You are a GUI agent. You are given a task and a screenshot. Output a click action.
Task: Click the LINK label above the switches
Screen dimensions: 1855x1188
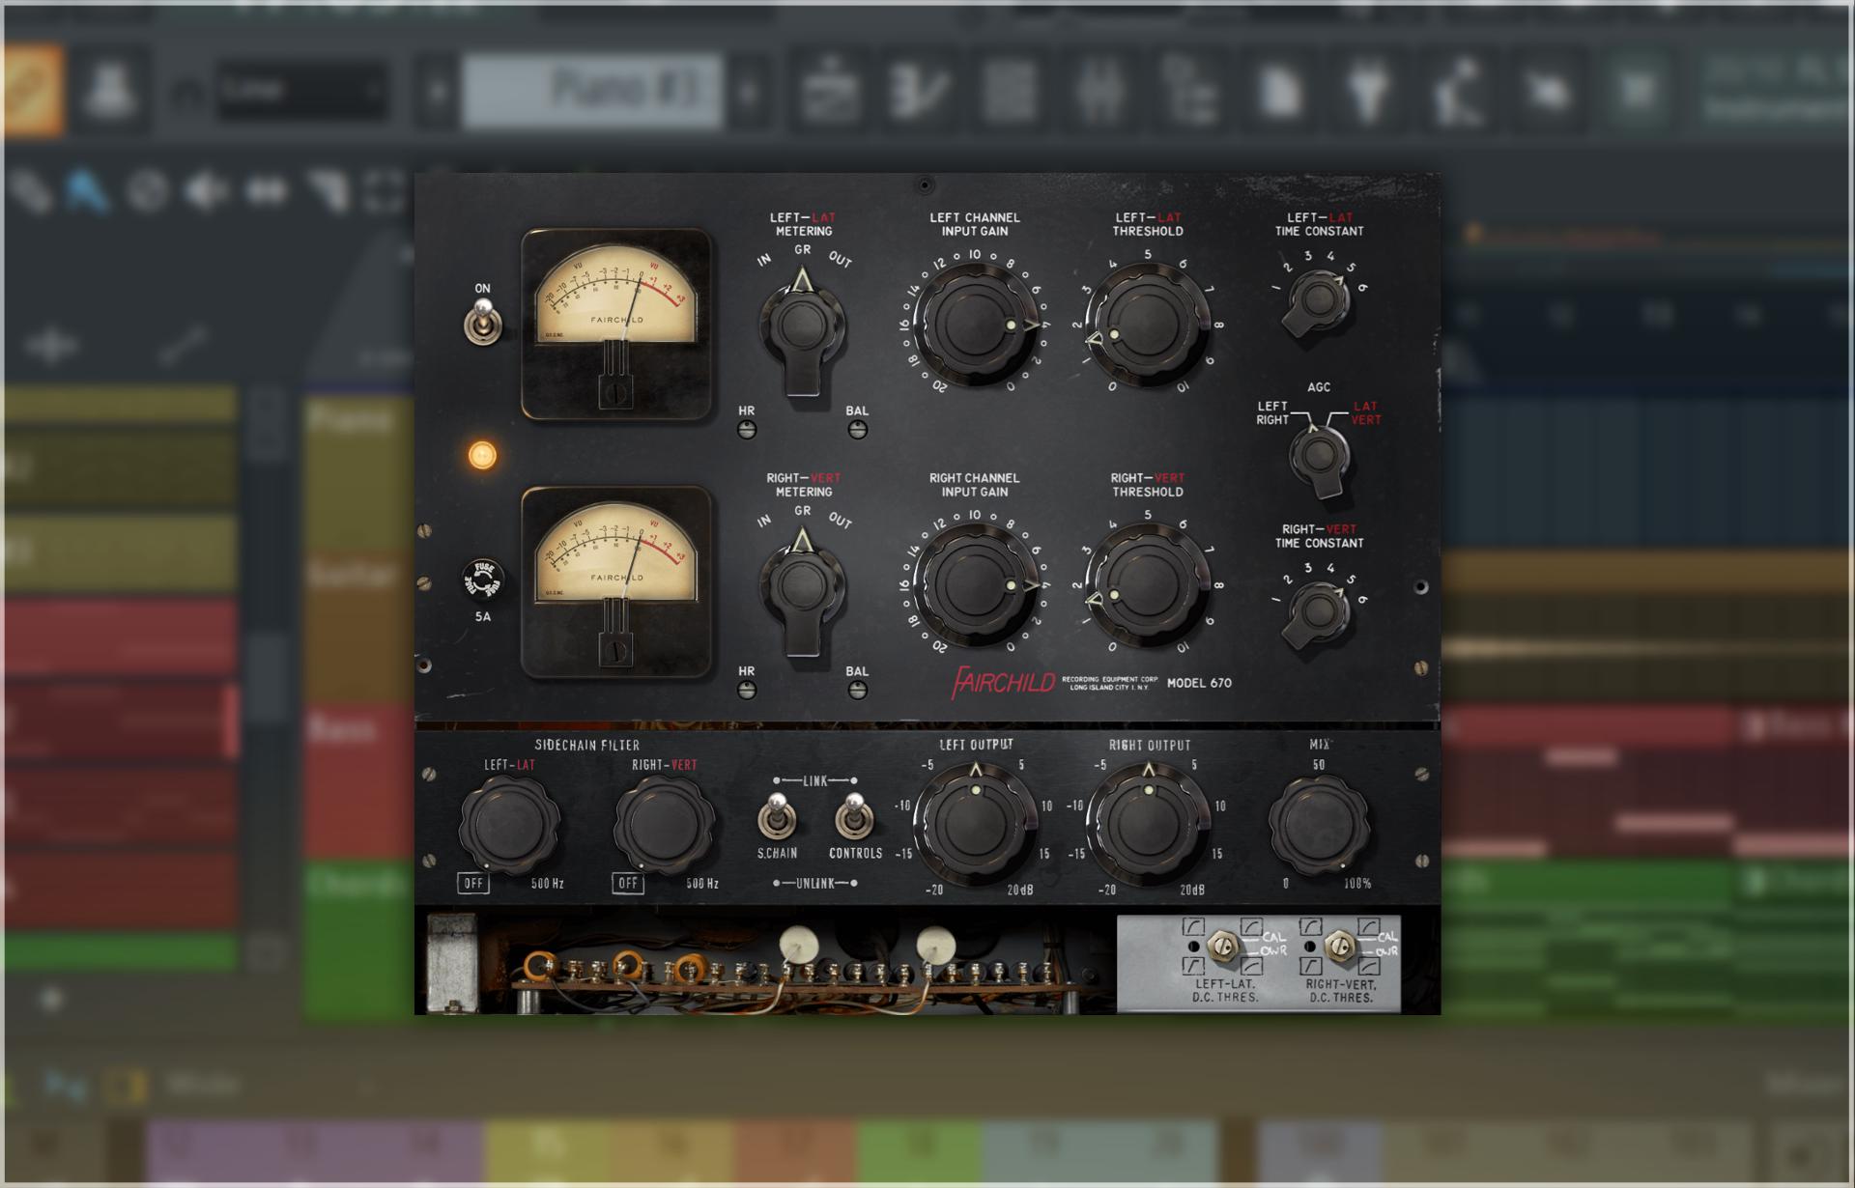point(814,780)
